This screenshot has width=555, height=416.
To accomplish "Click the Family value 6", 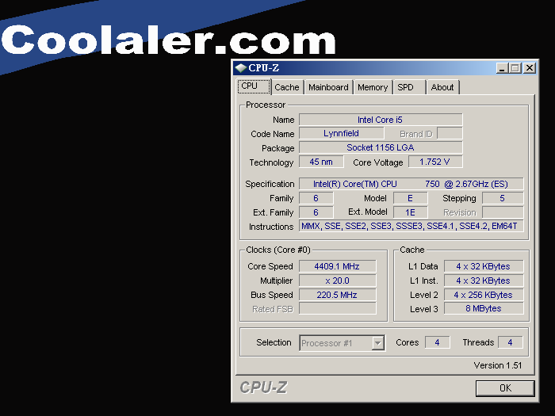I will click(x=316, y=198).
